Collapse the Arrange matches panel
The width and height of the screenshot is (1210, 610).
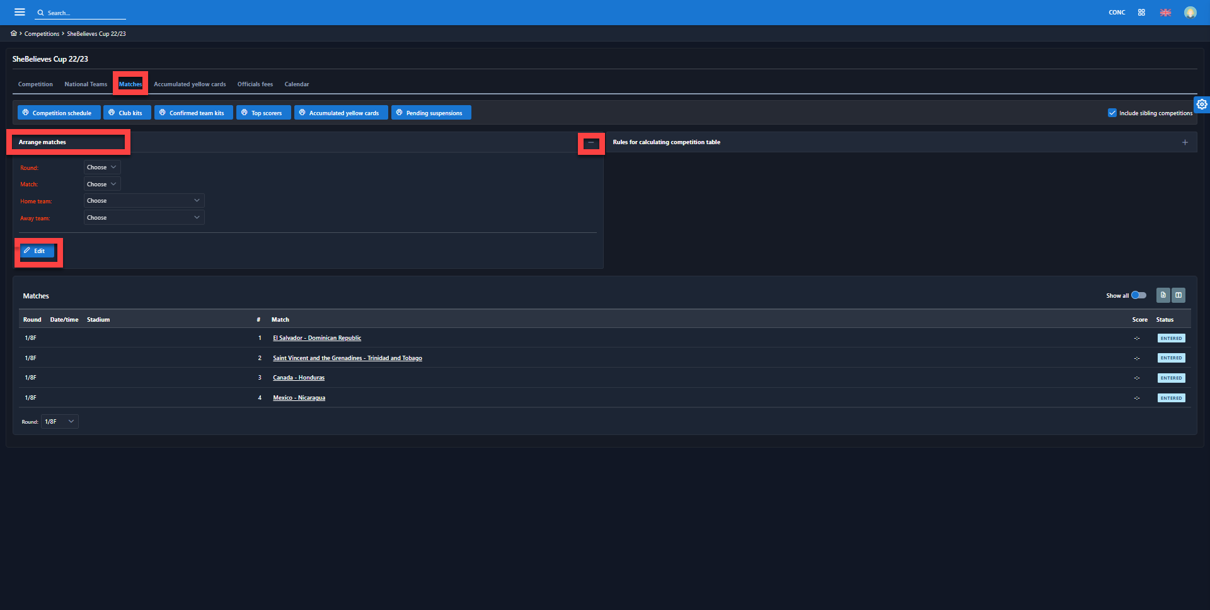pos(591,143)
